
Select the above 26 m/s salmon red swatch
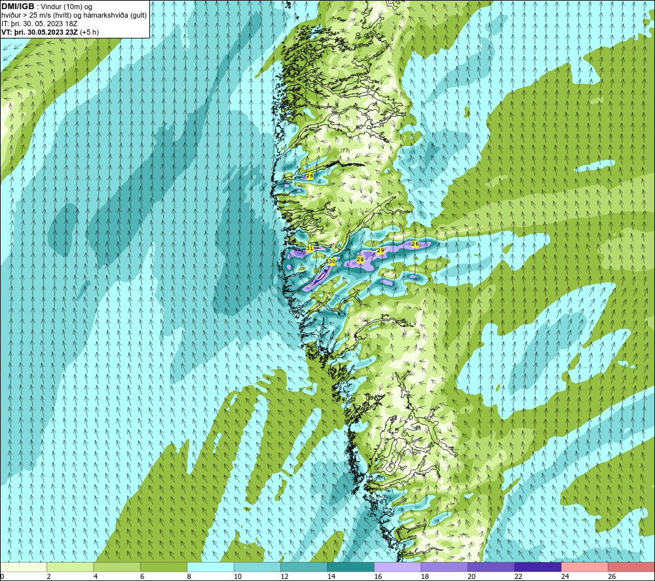631,567
